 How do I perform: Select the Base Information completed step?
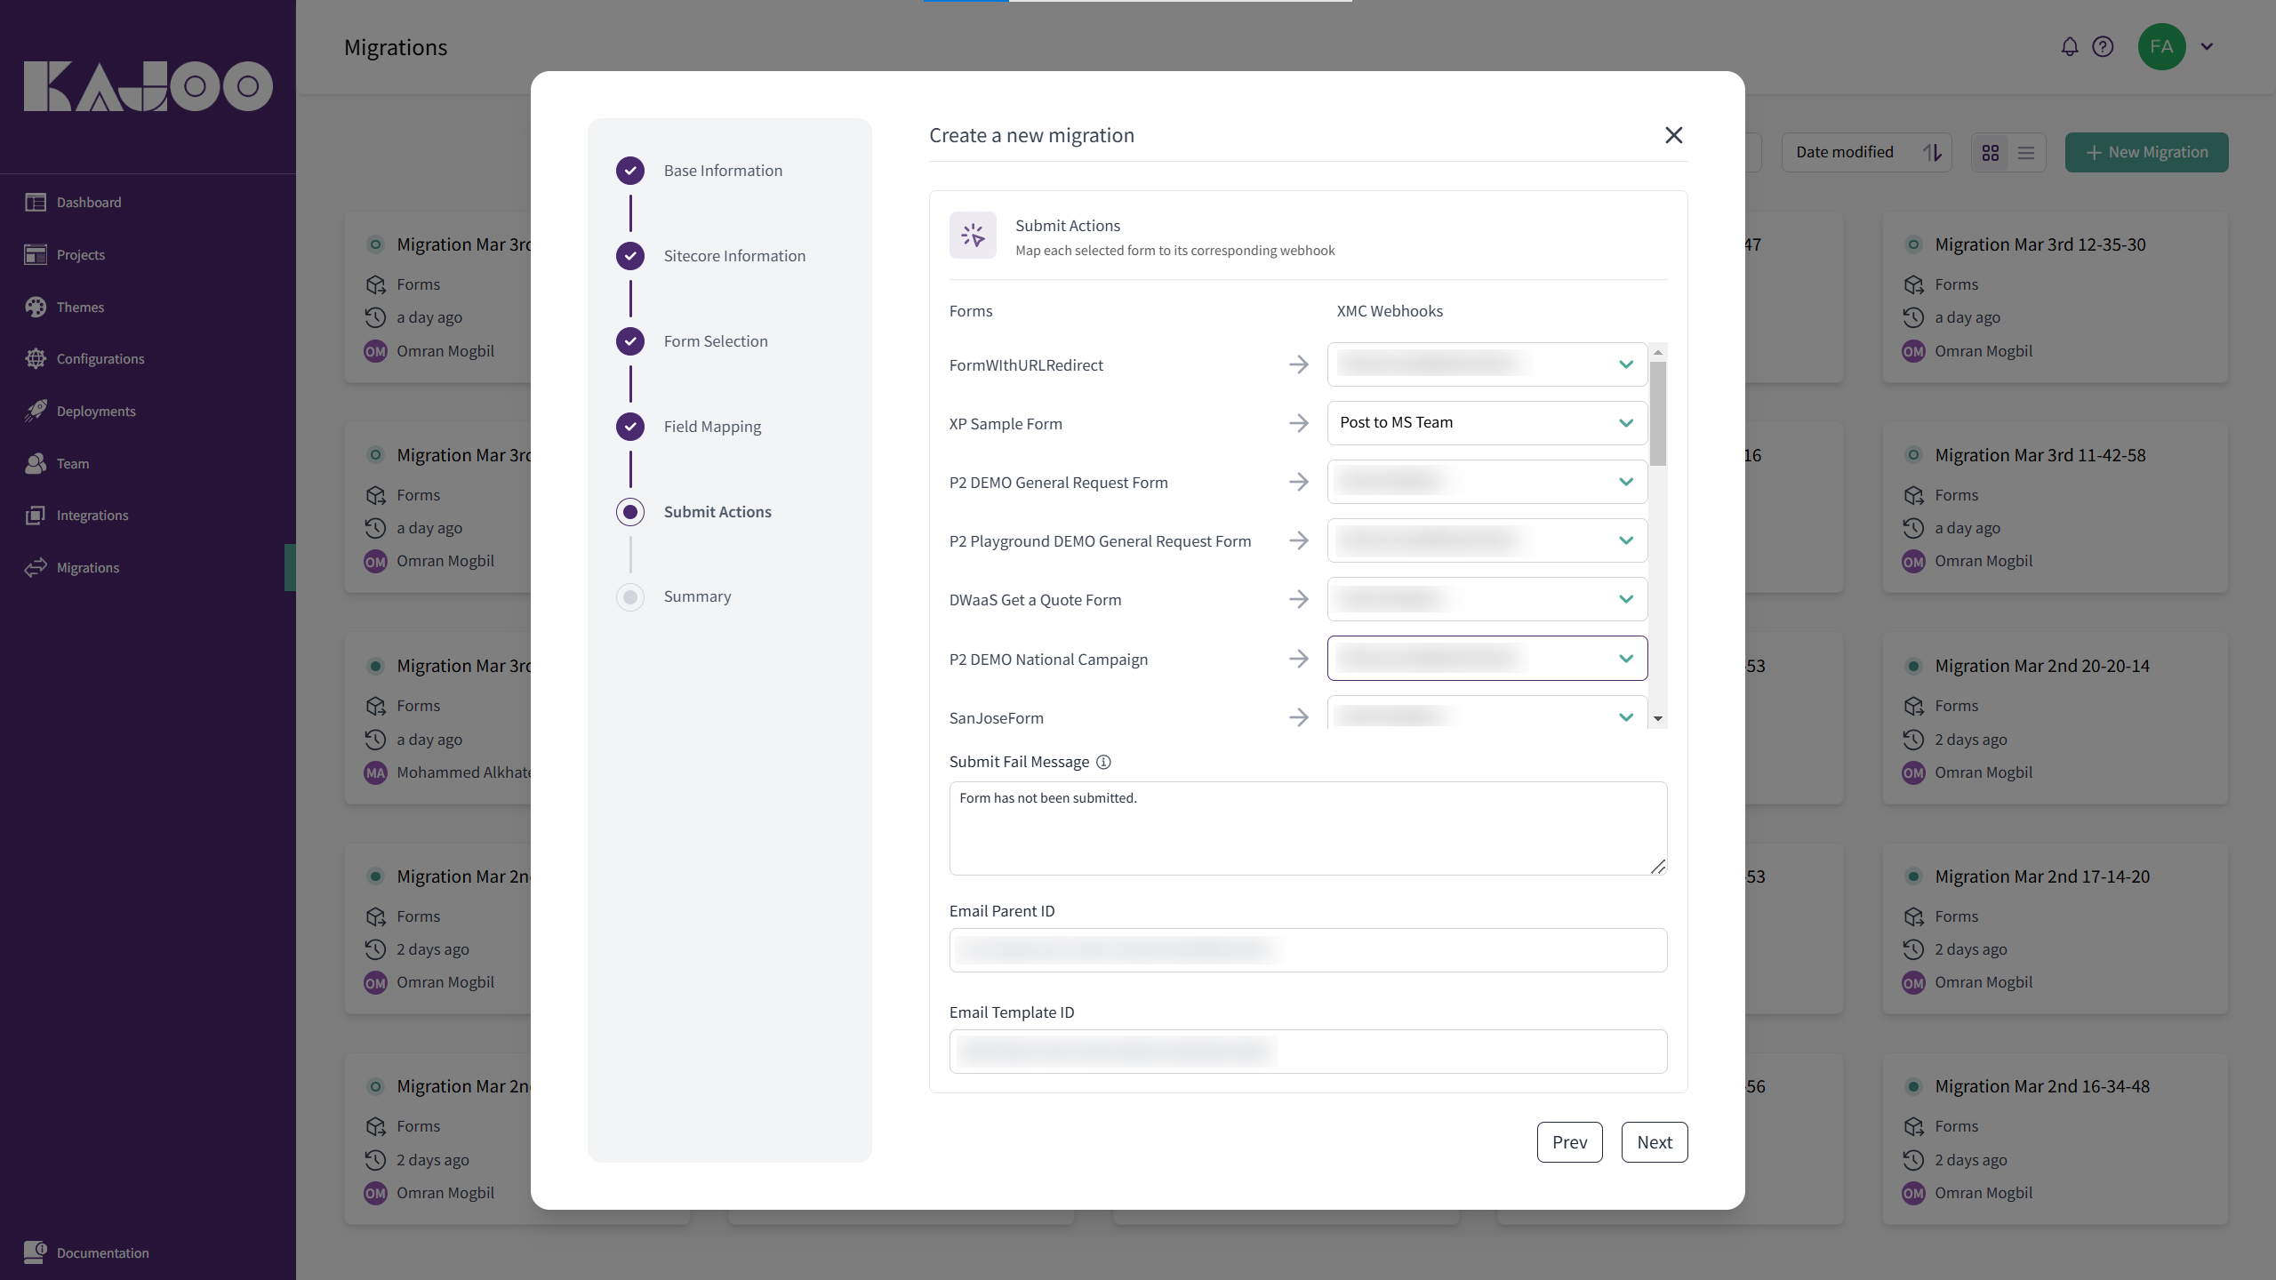tap(630, 171)
